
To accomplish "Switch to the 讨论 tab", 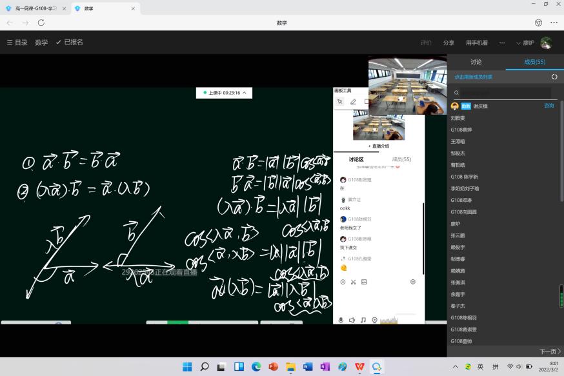I will [476, 62].
